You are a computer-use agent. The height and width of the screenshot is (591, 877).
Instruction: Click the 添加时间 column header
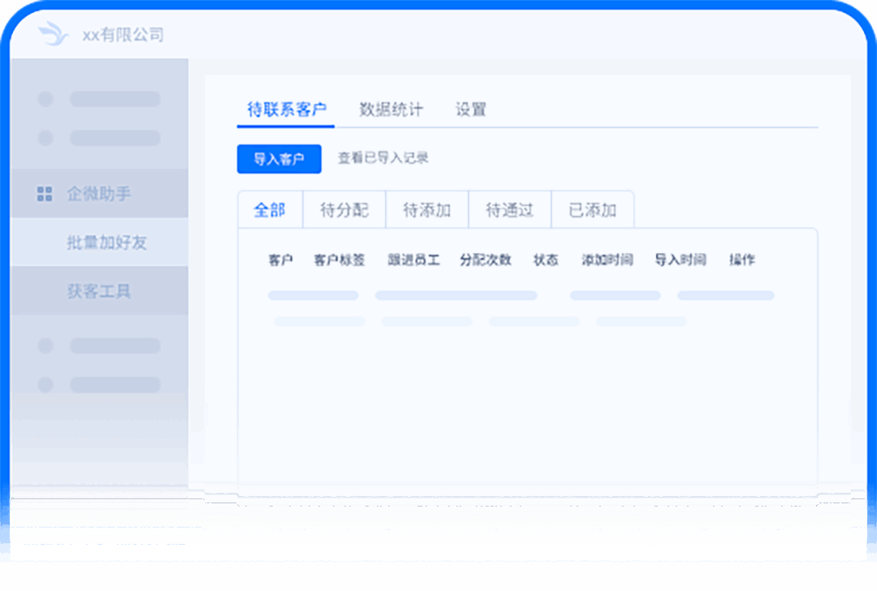point(607,260)
